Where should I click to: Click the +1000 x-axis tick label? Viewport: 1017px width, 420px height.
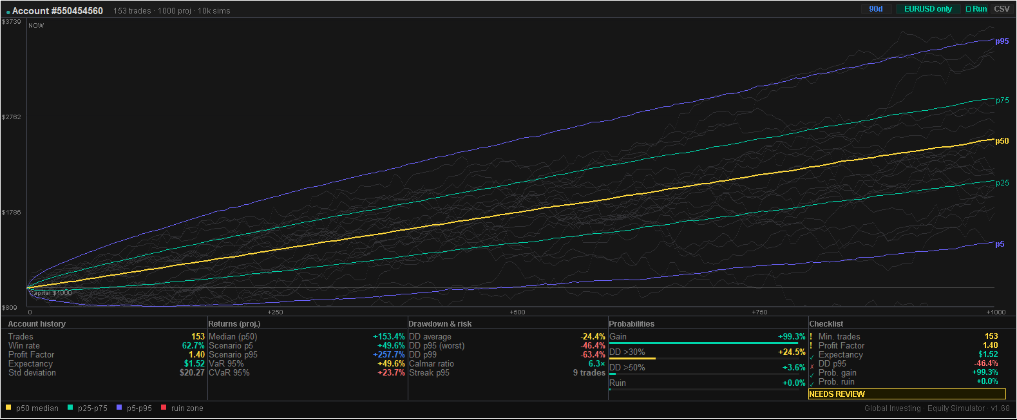(996, 312)
